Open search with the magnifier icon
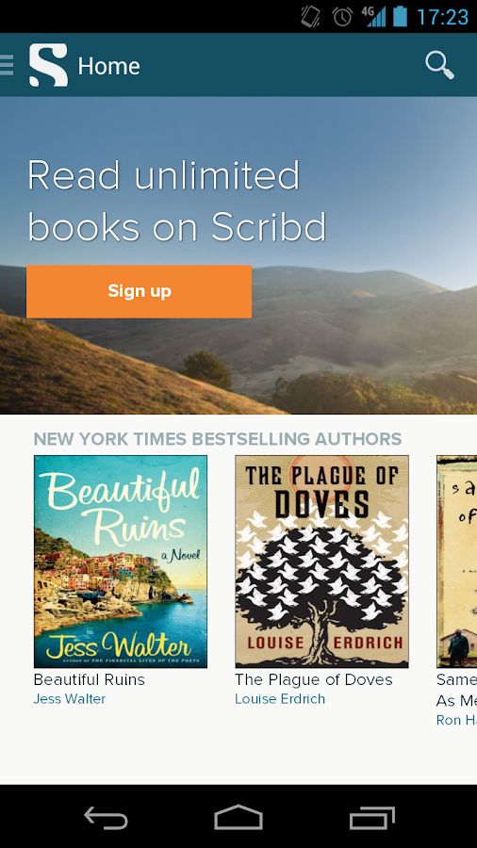This screenshot has height=848, width=477. coord(439,65)
